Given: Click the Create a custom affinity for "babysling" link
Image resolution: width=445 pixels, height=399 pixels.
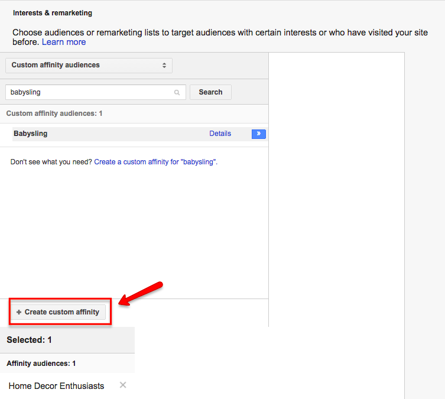Looking at the screenshot, I should point(155,162).
